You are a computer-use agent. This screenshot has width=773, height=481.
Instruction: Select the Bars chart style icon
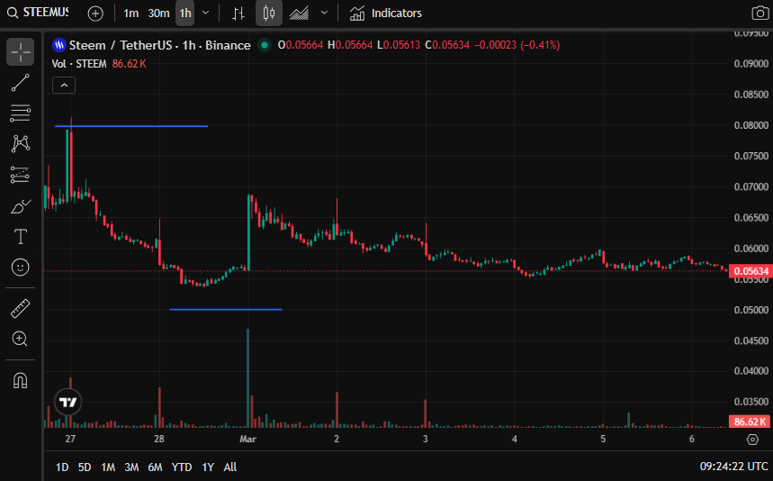click(x=238, y=14)
